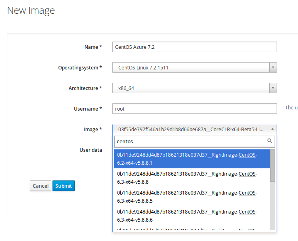298x241 pixels.
Task: Submit the new image form
Action: pyautogui.click(x=63, y=186)
